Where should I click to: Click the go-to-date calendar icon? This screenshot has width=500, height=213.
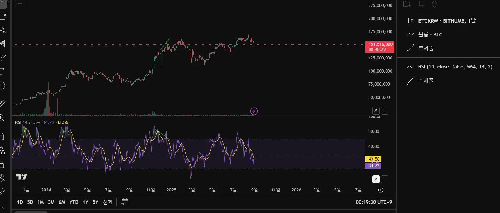point(125,202)
